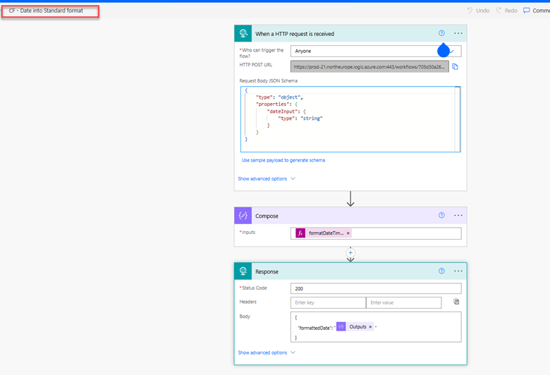Click the Status Code field with 200

[x=376, y=288]
